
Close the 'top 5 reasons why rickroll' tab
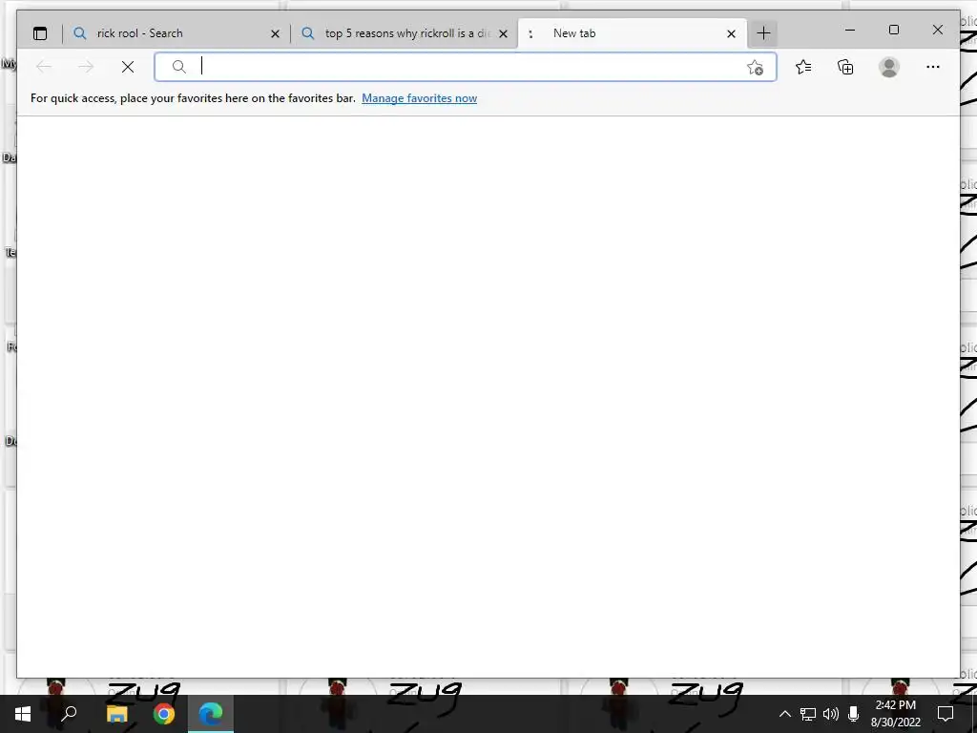(x=504, y=33)
